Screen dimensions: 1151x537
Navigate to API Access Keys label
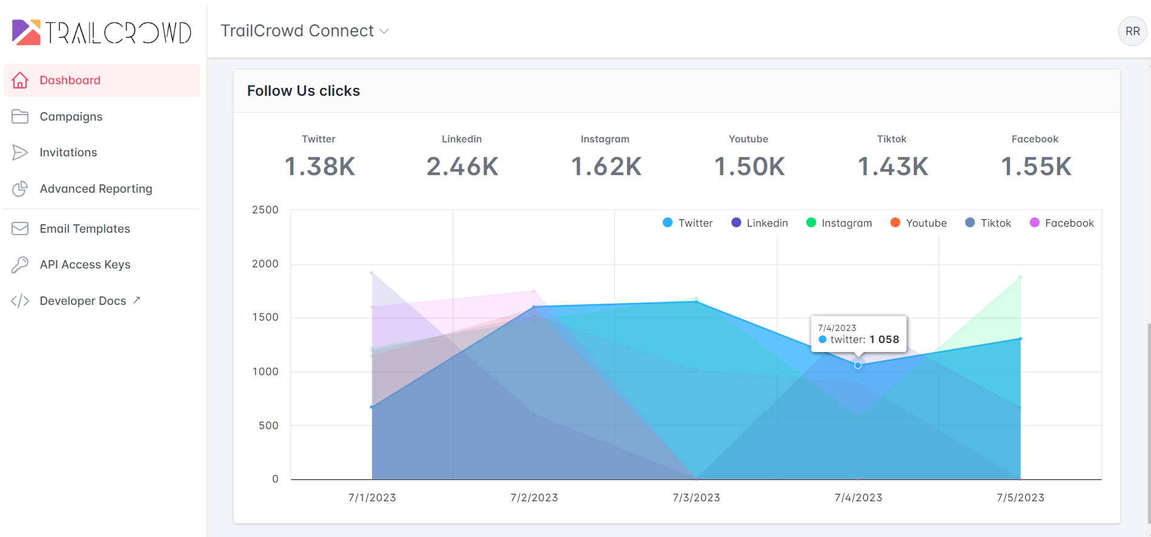coord(85,264)
